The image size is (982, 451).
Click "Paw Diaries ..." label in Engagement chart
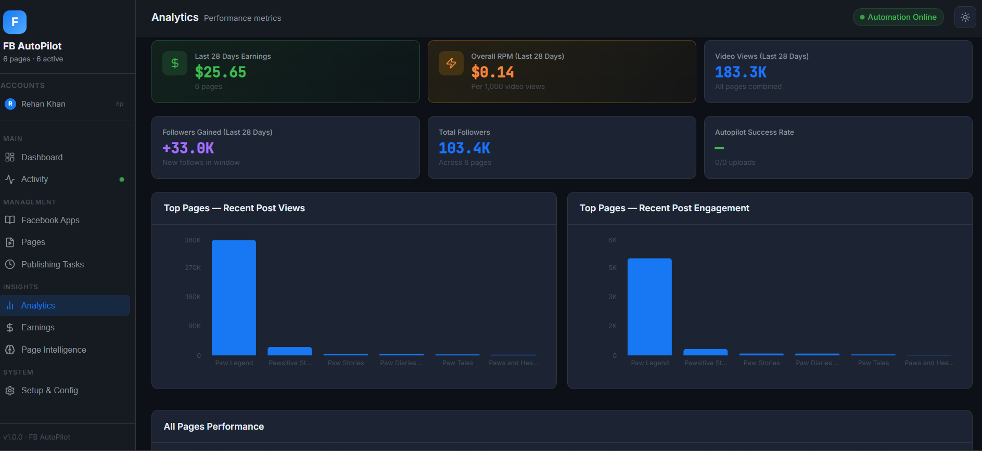click(818, 363)
